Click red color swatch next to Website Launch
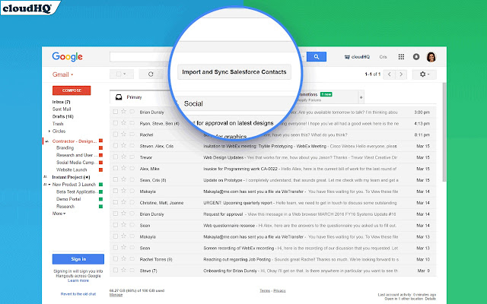 point(100,169)
